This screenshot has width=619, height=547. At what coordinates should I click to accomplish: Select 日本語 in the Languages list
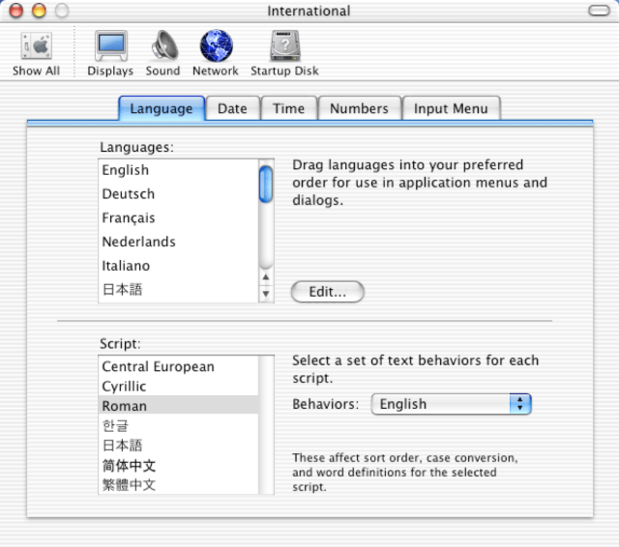(178, 290)
